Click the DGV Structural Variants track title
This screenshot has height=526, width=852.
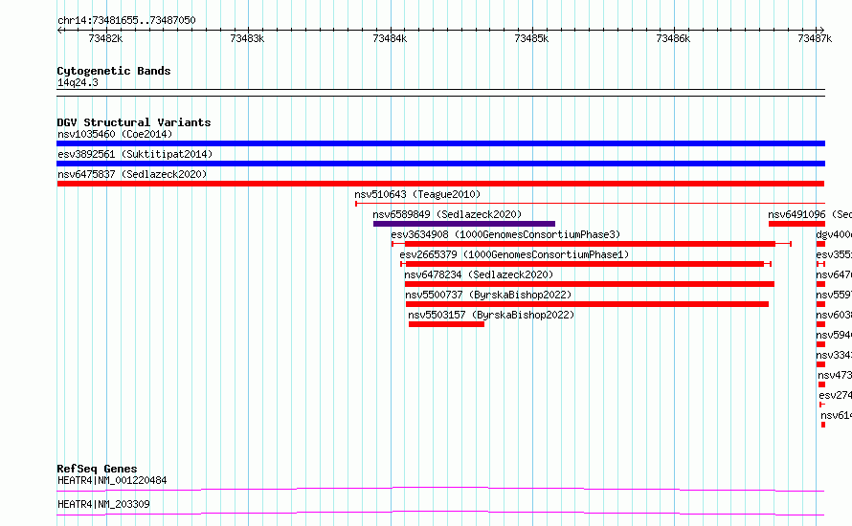click(x=134, y=122)
